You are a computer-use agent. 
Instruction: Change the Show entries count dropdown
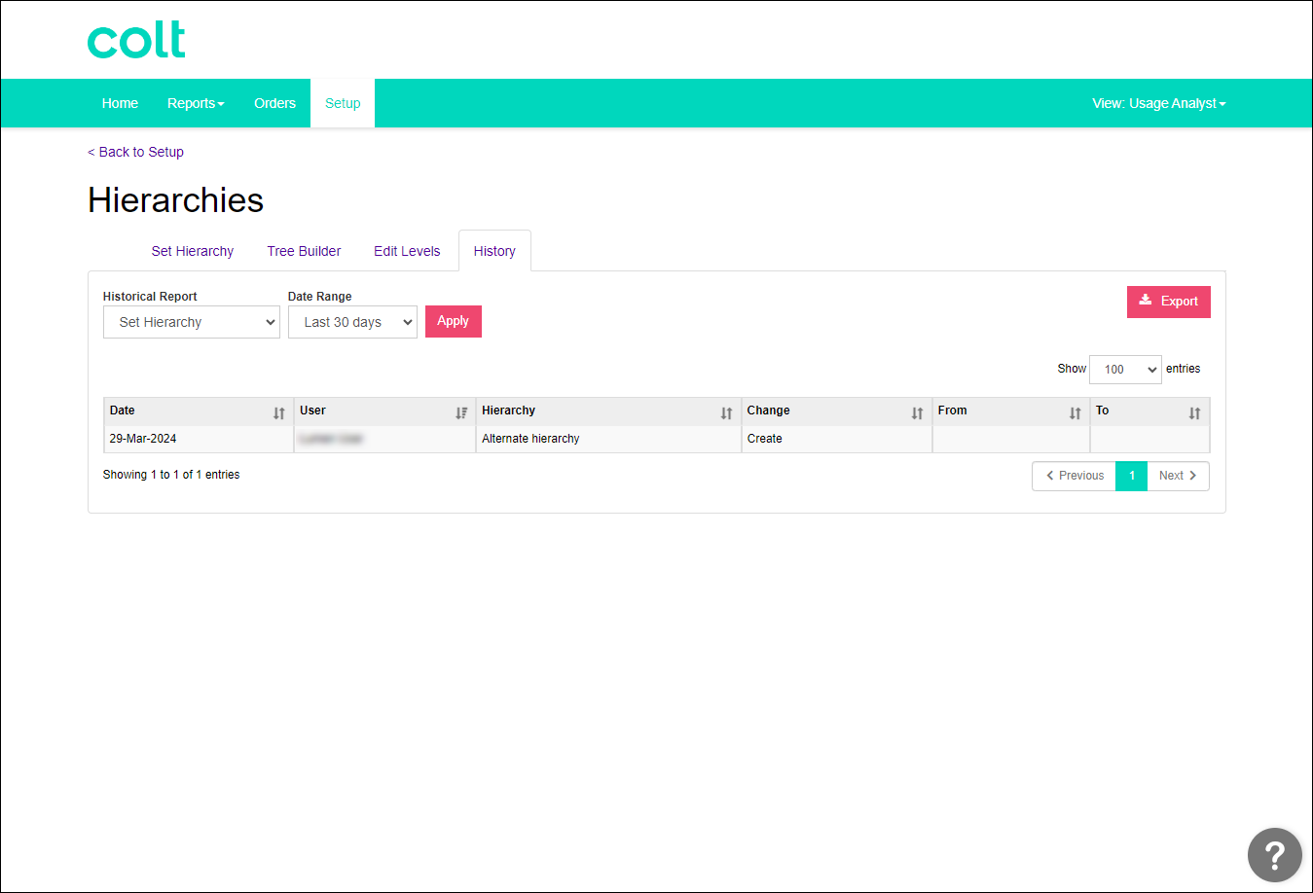point(1125,370)
